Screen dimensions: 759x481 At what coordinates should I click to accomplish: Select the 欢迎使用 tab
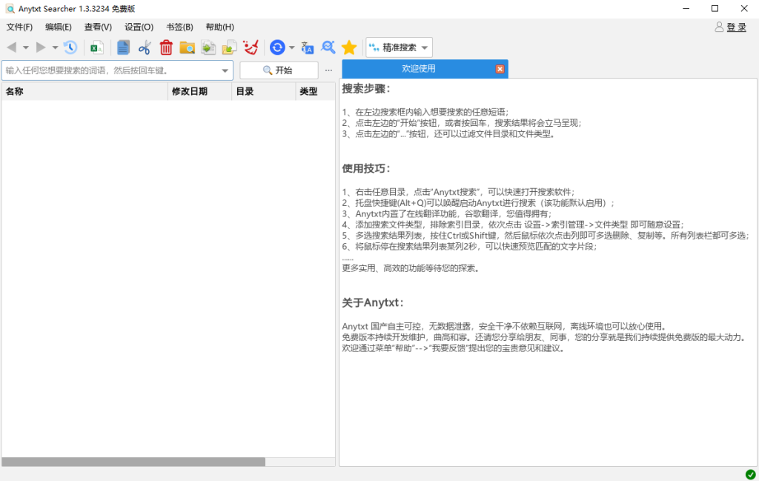pos(418,69)
